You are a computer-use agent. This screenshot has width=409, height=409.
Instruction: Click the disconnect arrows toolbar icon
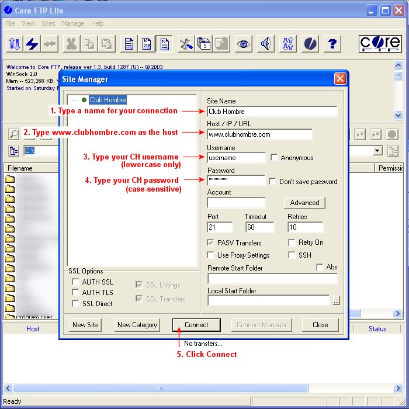pyautogui.click(x=50, y=44)
